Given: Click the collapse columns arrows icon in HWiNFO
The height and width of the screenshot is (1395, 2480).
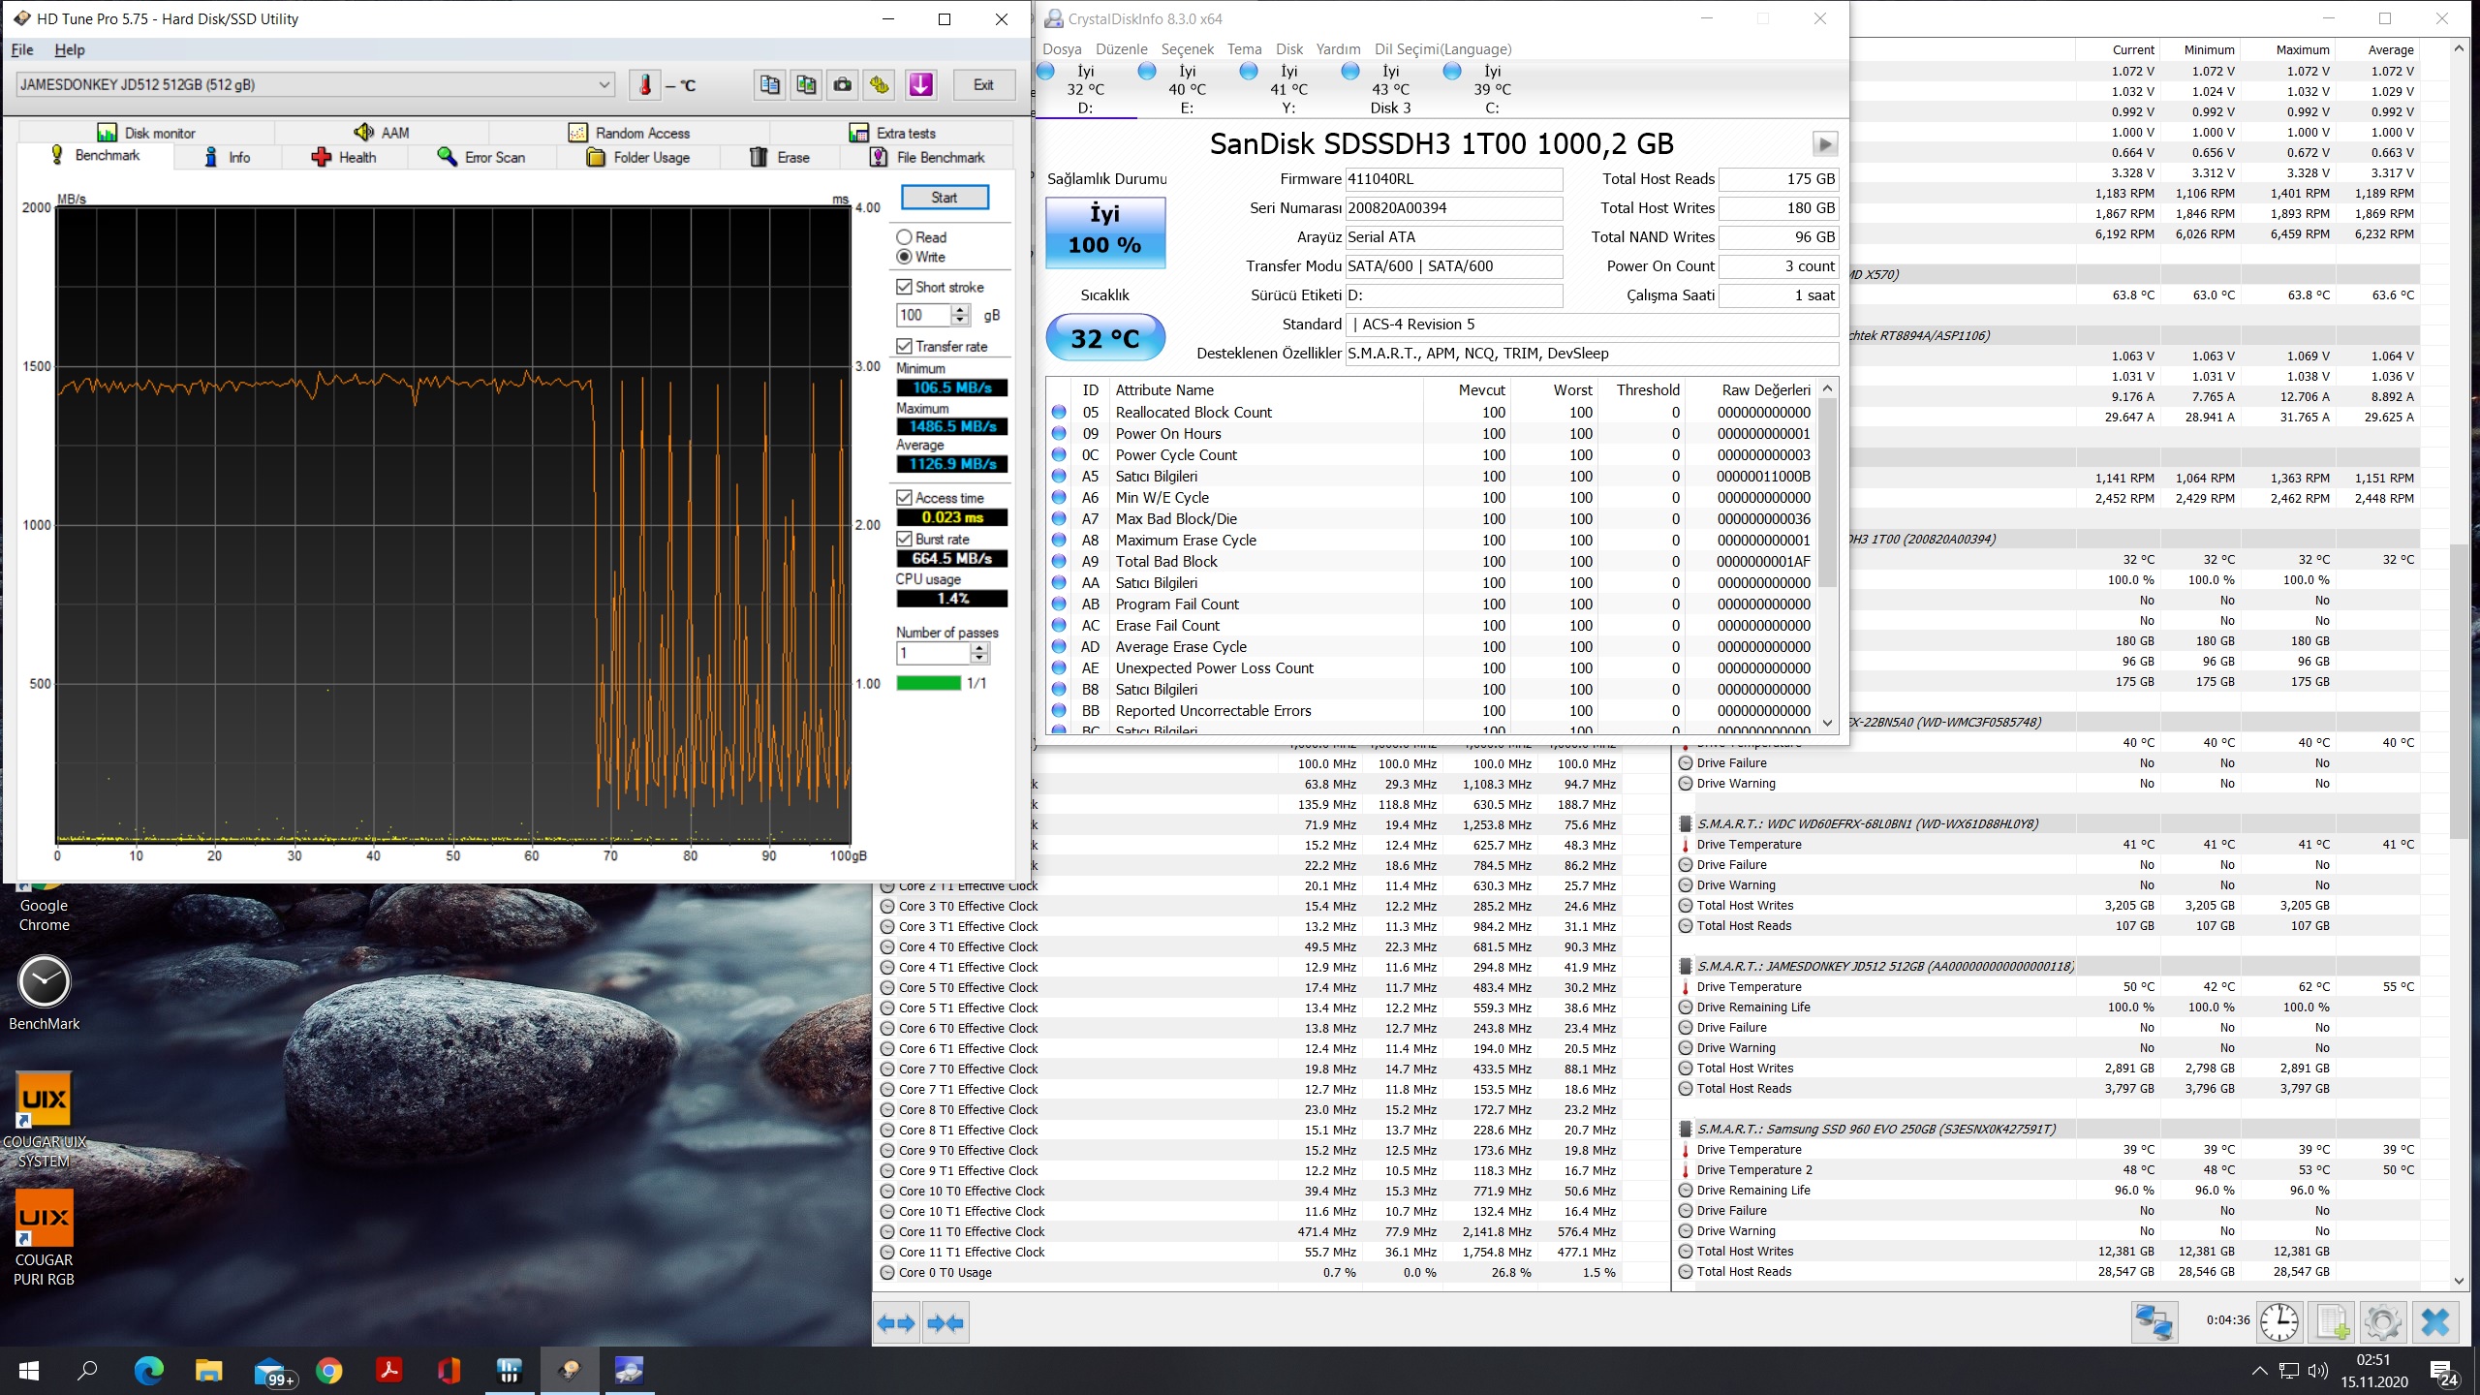Looking at the screenshot, I should [x=945, y=1322].
